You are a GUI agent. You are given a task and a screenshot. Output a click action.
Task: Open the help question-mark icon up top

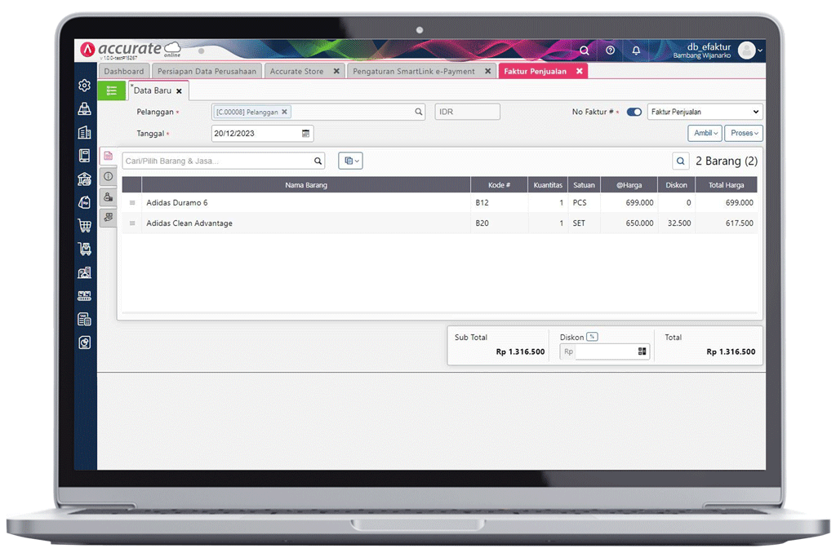point(610,51)
